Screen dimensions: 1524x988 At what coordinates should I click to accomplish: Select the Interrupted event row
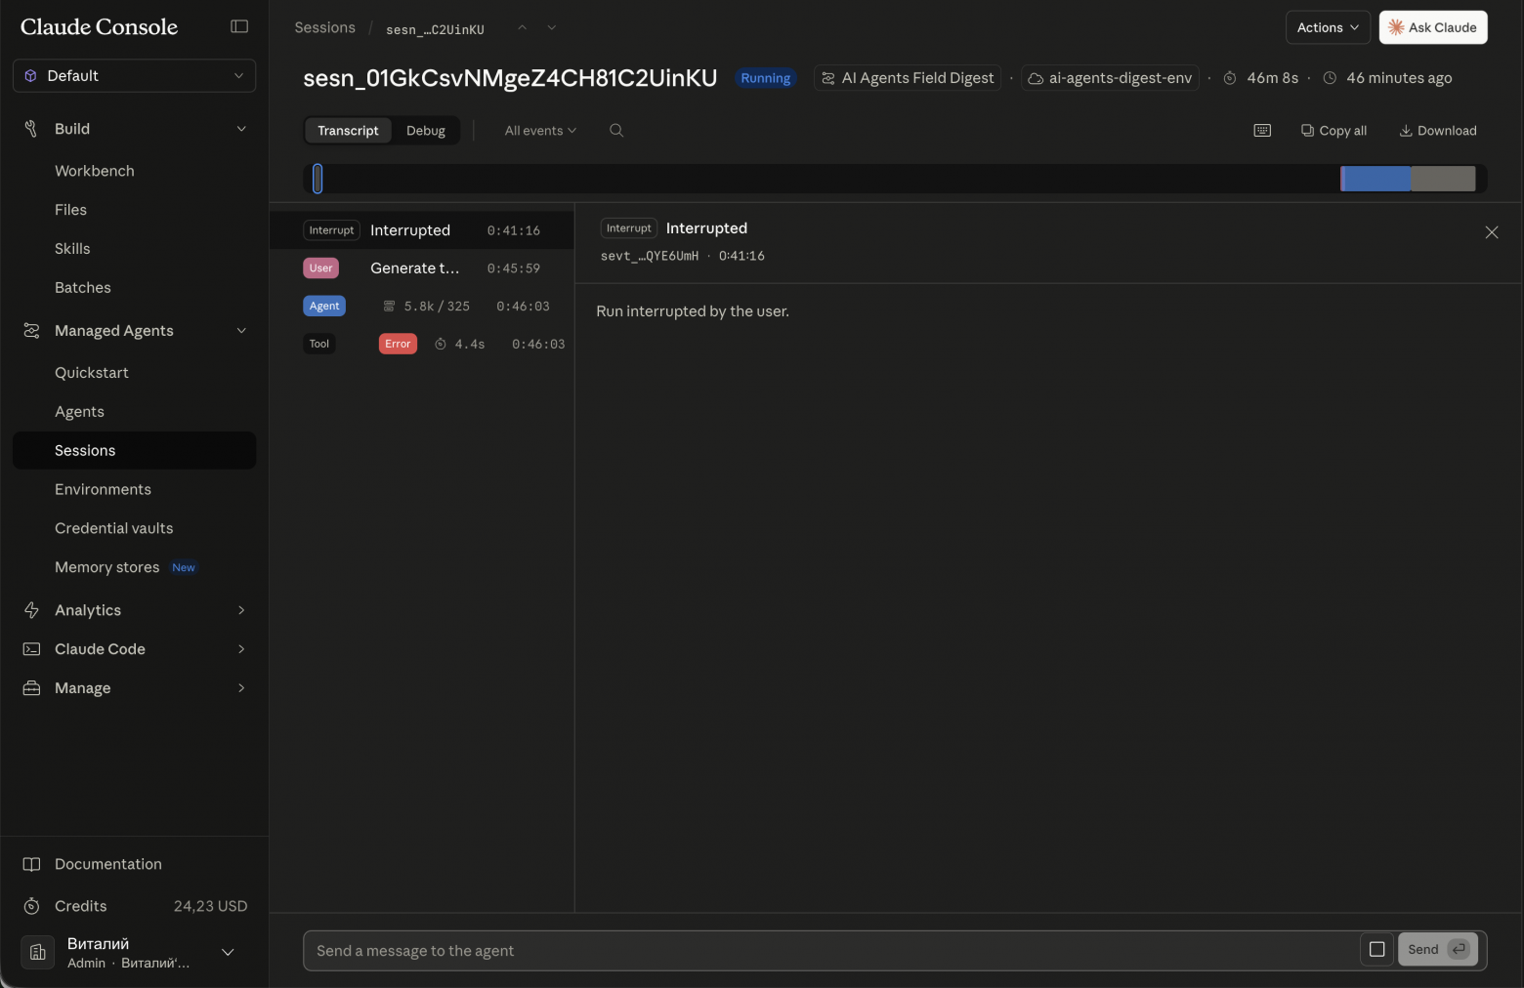pos(422,230)
